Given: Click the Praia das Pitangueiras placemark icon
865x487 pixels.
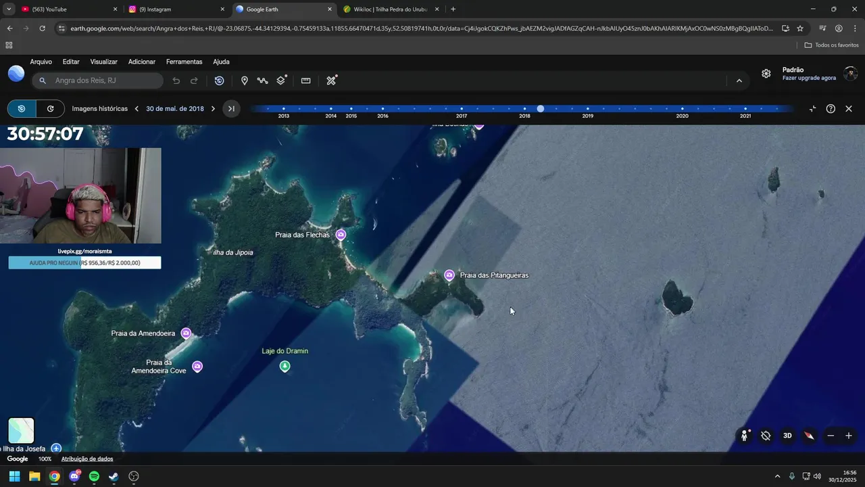Looking at the screenshot, I should [449, 275].
